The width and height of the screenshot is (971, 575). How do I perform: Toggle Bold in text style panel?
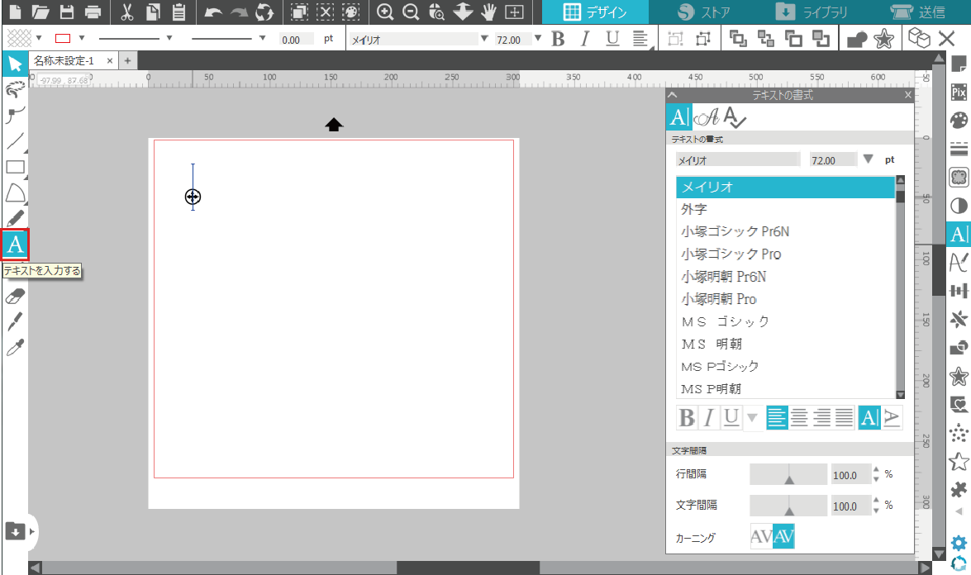[x=686, y=418]
